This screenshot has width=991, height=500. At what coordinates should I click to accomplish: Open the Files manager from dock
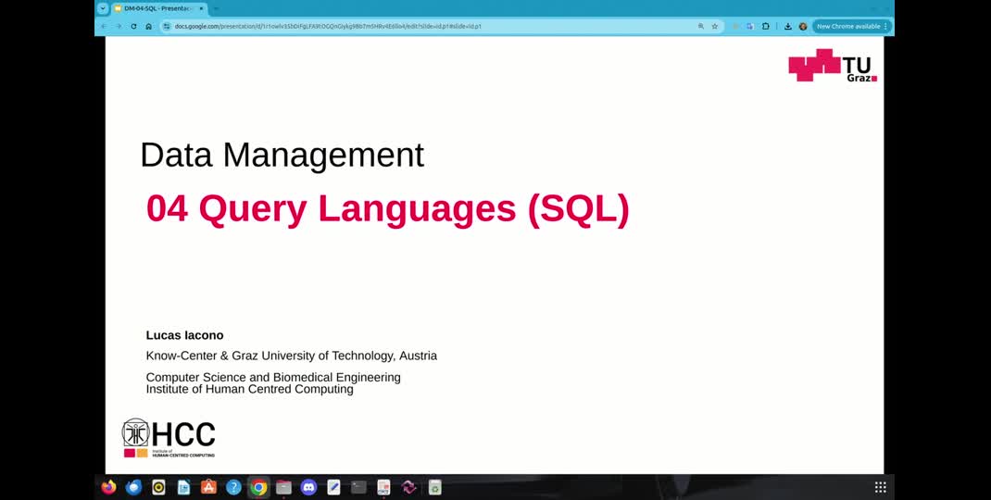pos(283,487)
